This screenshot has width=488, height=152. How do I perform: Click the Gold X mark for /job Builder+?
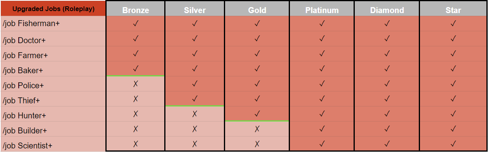[x=257, y=129]
